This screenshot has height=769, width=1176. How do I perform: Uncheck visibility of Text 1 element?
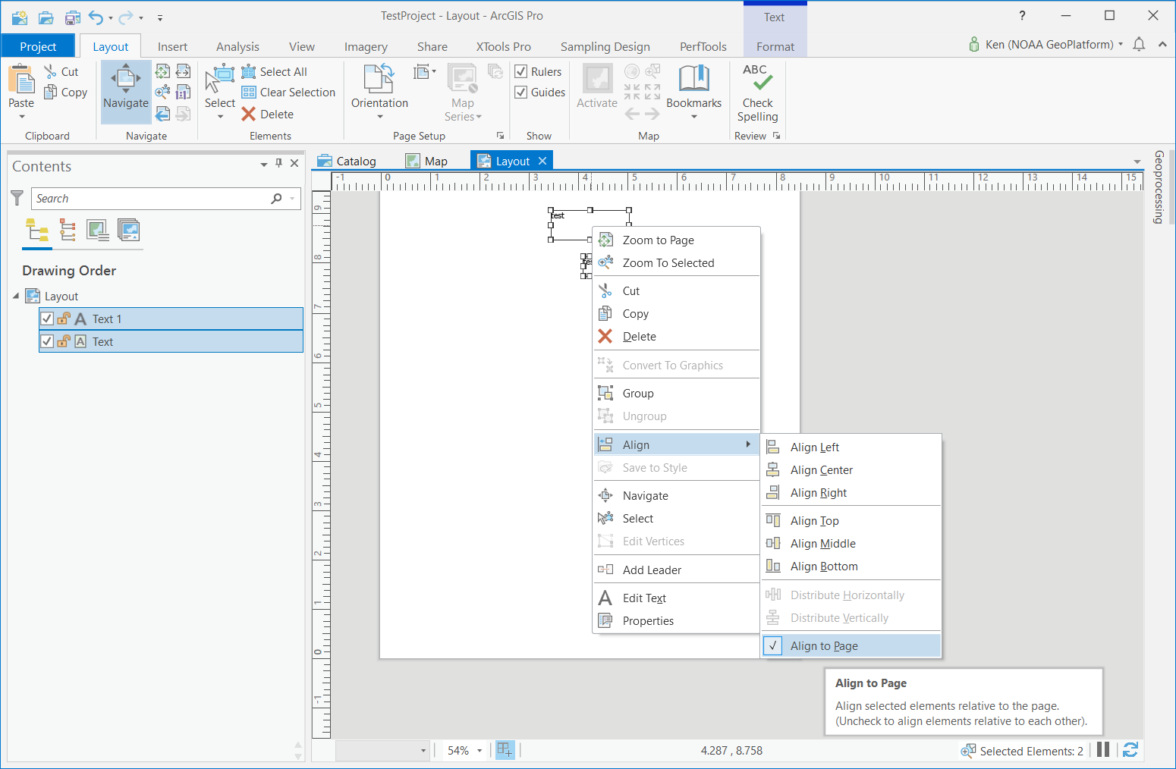tap(47, 319)
